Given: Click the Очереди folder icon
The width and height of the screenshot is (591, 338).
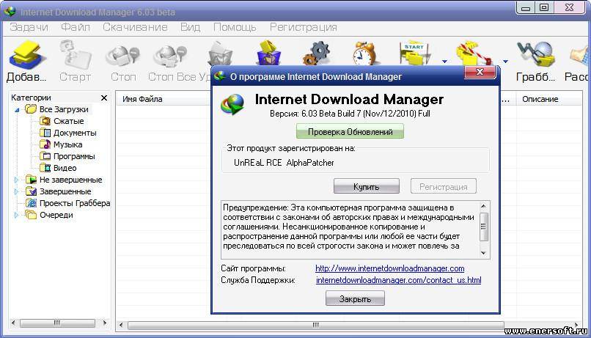Looking at the screenshot, I should (31, 215).
